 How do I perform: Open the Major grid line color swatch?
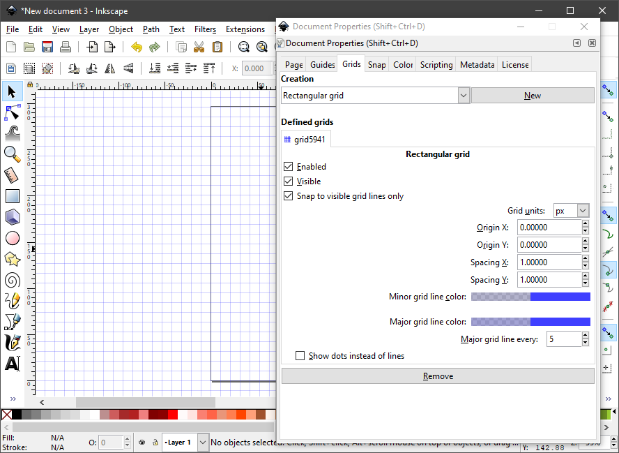click(x=530, y=322)
